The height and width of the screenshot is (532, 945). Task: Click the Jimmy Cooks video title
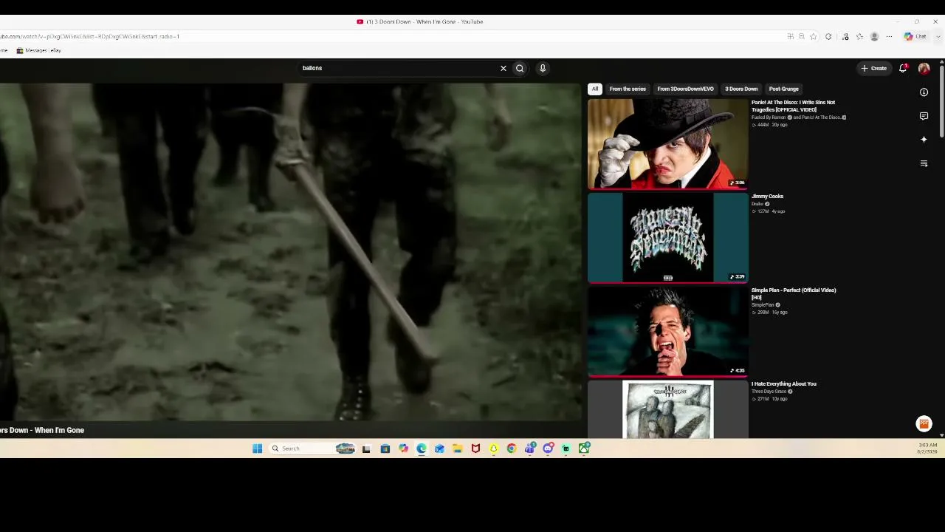coord(767,196)
